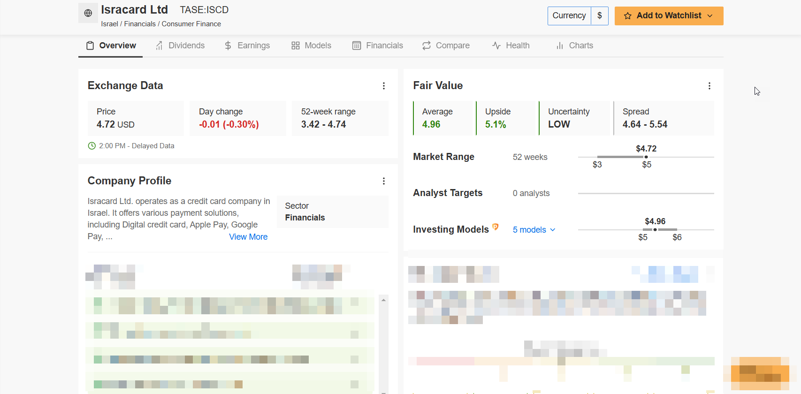Click the Upside 5.1% card
The height and width of the screenshot is (394, 801).
click(x=506, y=118)
